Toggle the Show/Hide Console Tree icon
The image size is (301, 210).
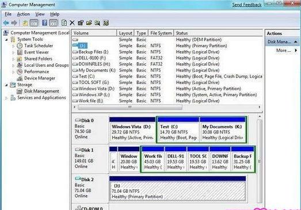click(x=34, y=23)
